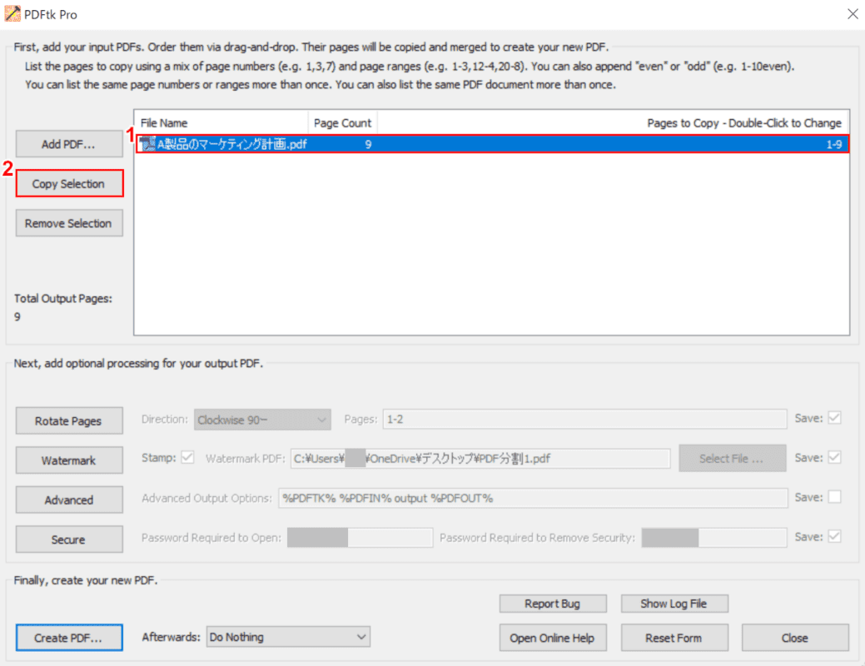The height and width of the screenshot is (666, 865).
Task: Click the Select File ... button
Action: click(732, 459)
